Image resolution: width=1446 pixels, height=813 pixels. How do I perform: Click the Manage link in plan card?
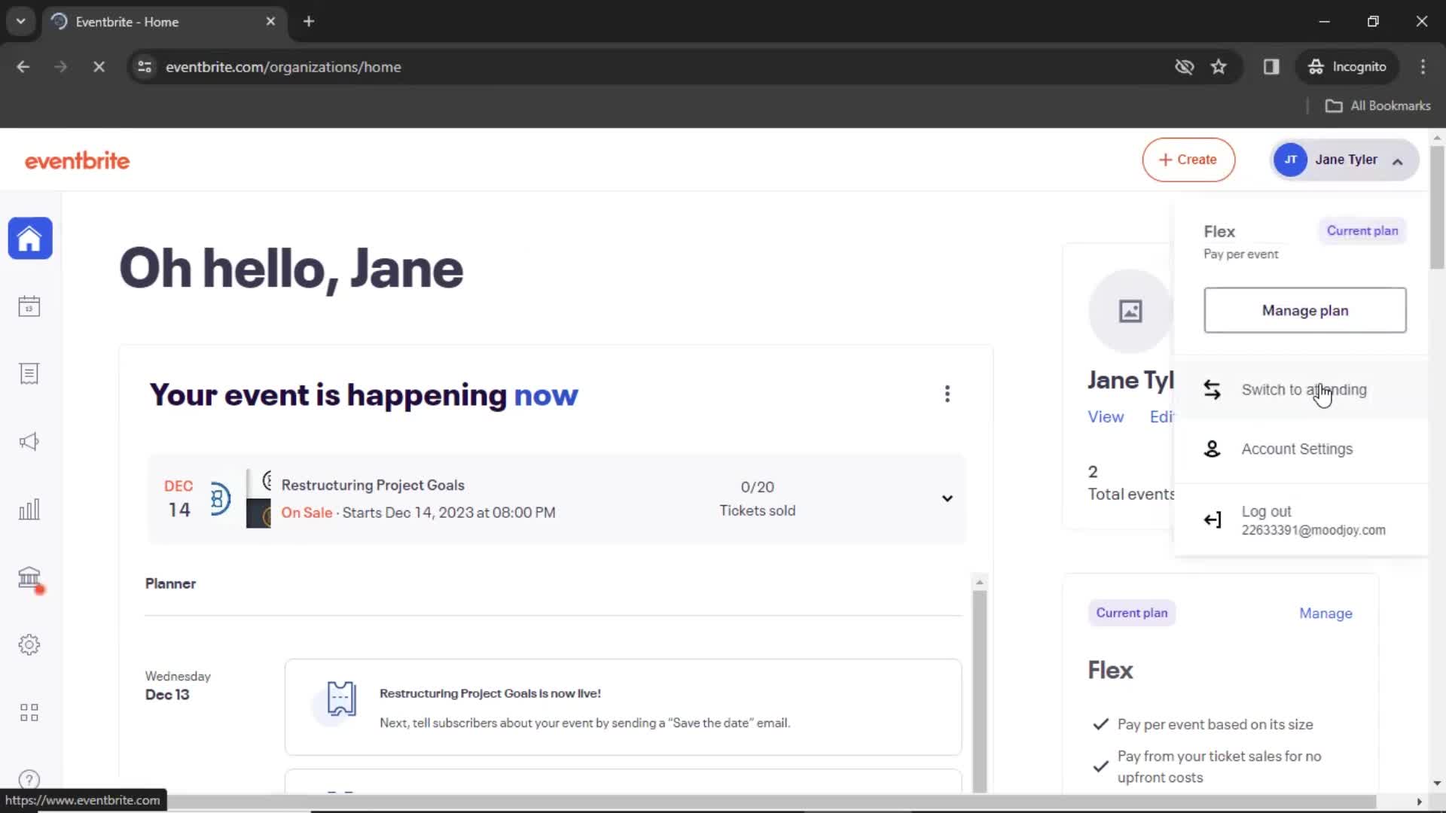click(1325, 614)
